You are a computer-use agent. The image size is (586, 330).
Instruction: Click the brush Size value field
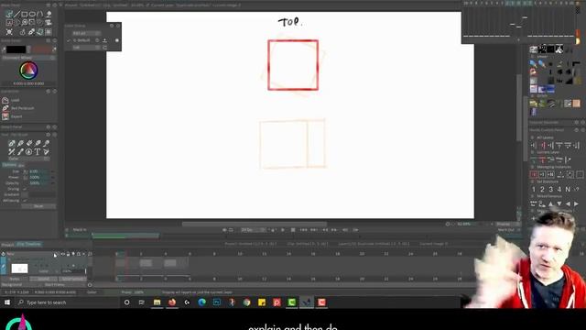click(38, 171)
